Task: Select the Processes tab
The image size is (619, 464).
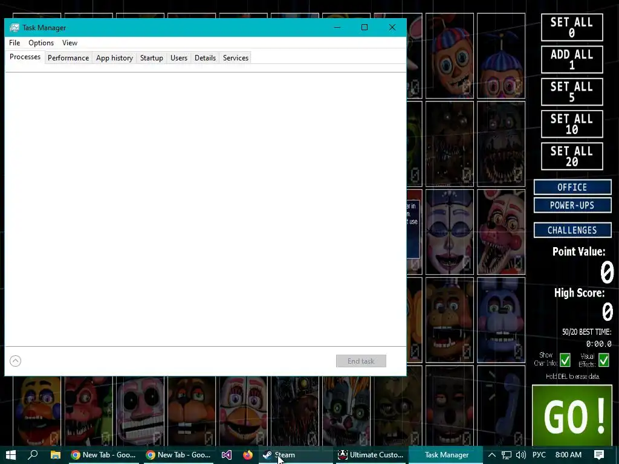Action: 25,57
